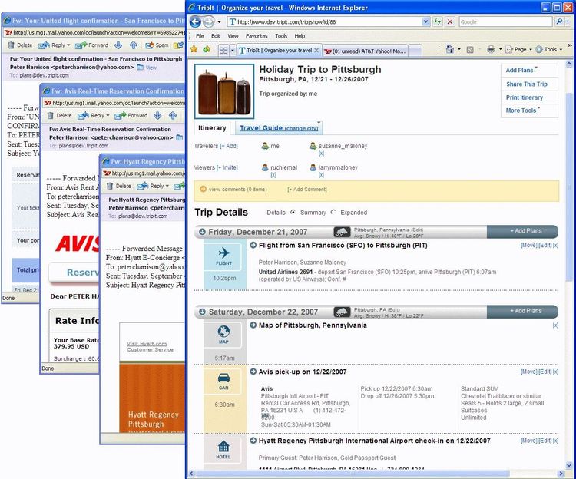576x479 pixels.
Task: Click Spam in the United flight email
Action: coord(161,45)
